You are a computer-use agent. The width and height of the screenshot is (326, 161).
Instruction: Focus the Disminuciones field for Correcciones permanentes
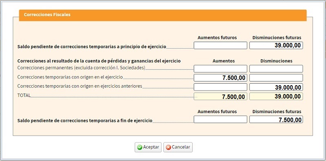276,69
